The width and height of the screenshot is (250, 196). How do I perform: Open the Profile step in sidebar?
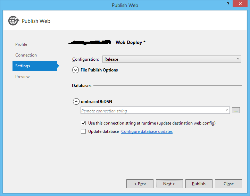pos(21,44)
